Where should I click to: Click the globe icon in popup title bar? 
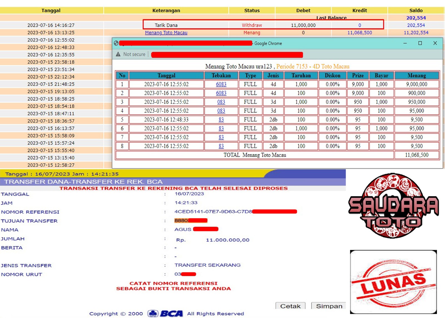[116, 43]
